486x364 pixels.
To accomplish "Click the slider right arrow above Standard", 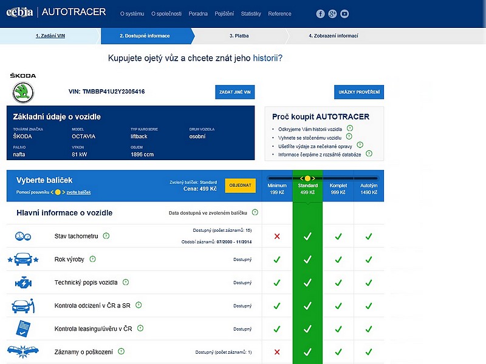I will [x=313, y=178].
